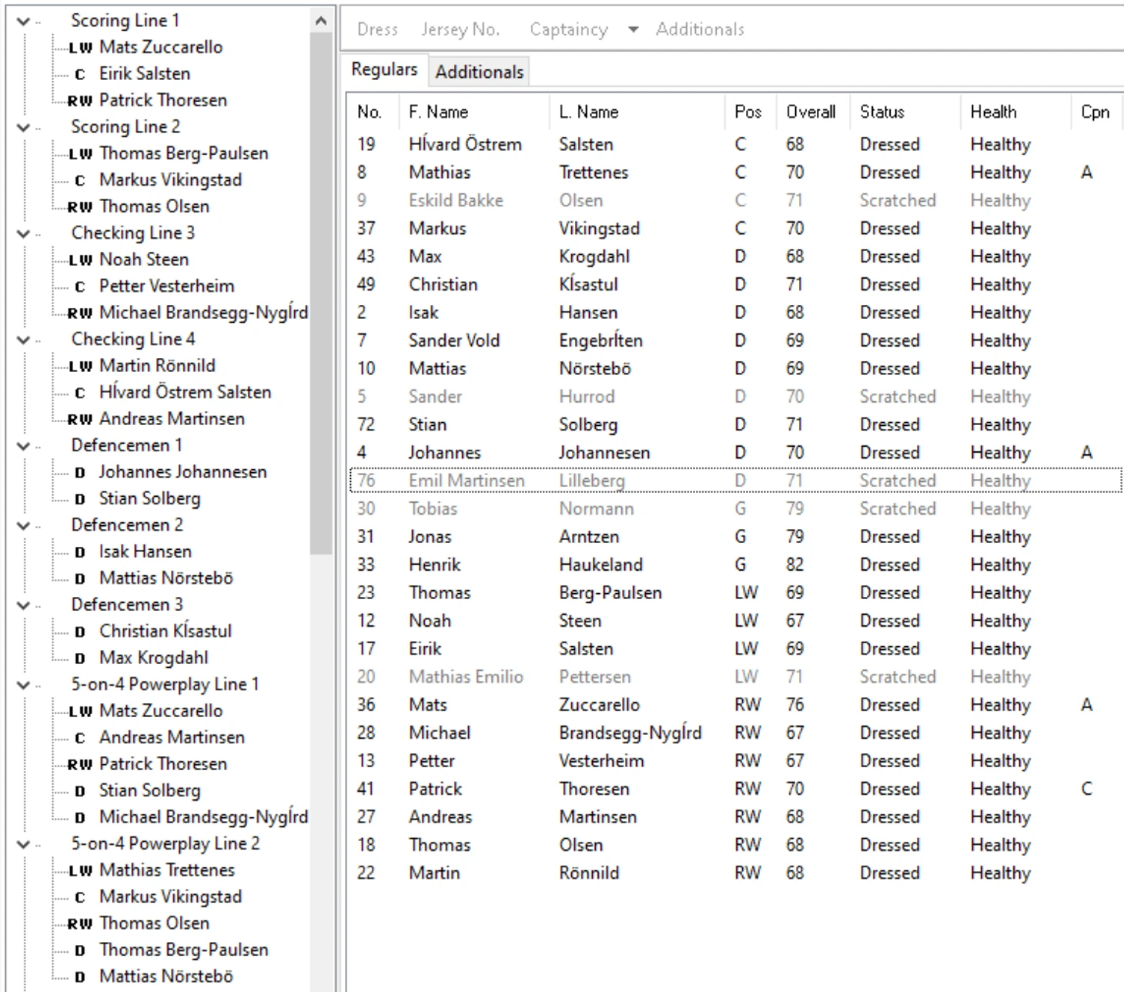Collapse the Scoring Line 1 tree node

[x=24, y=22]
